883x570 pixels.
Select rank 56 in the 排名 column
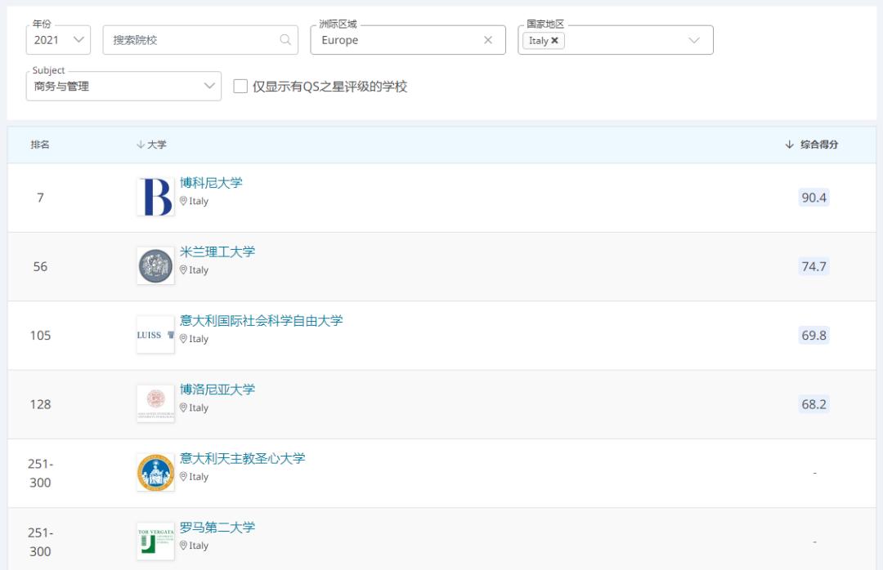click(x=41, y=267)
